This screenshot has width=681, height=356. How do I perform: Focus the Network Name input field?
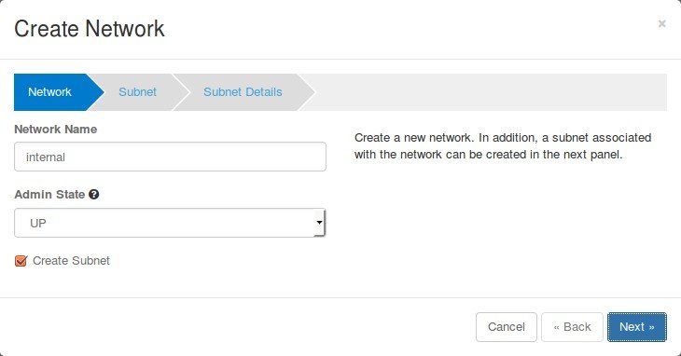click(170, 157)
